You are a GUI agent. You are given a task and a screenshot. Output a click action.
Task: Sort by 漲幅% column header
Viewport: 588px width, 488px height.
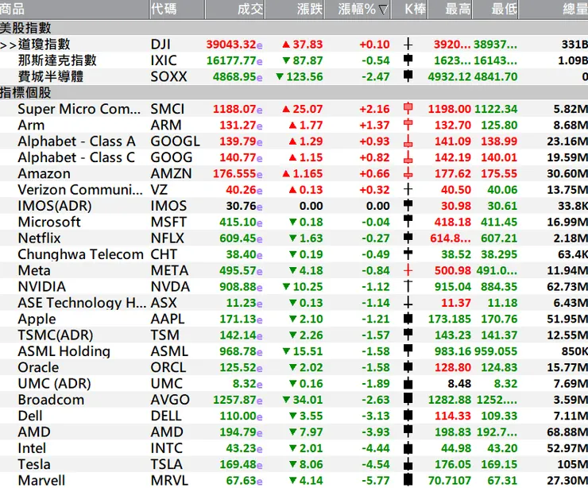[358, 9]
